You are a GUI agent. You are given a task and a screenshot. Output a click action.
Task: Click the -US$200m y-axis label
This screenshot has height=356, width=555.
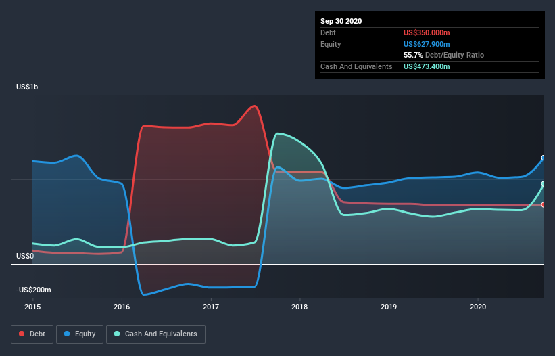click(34, 290)
